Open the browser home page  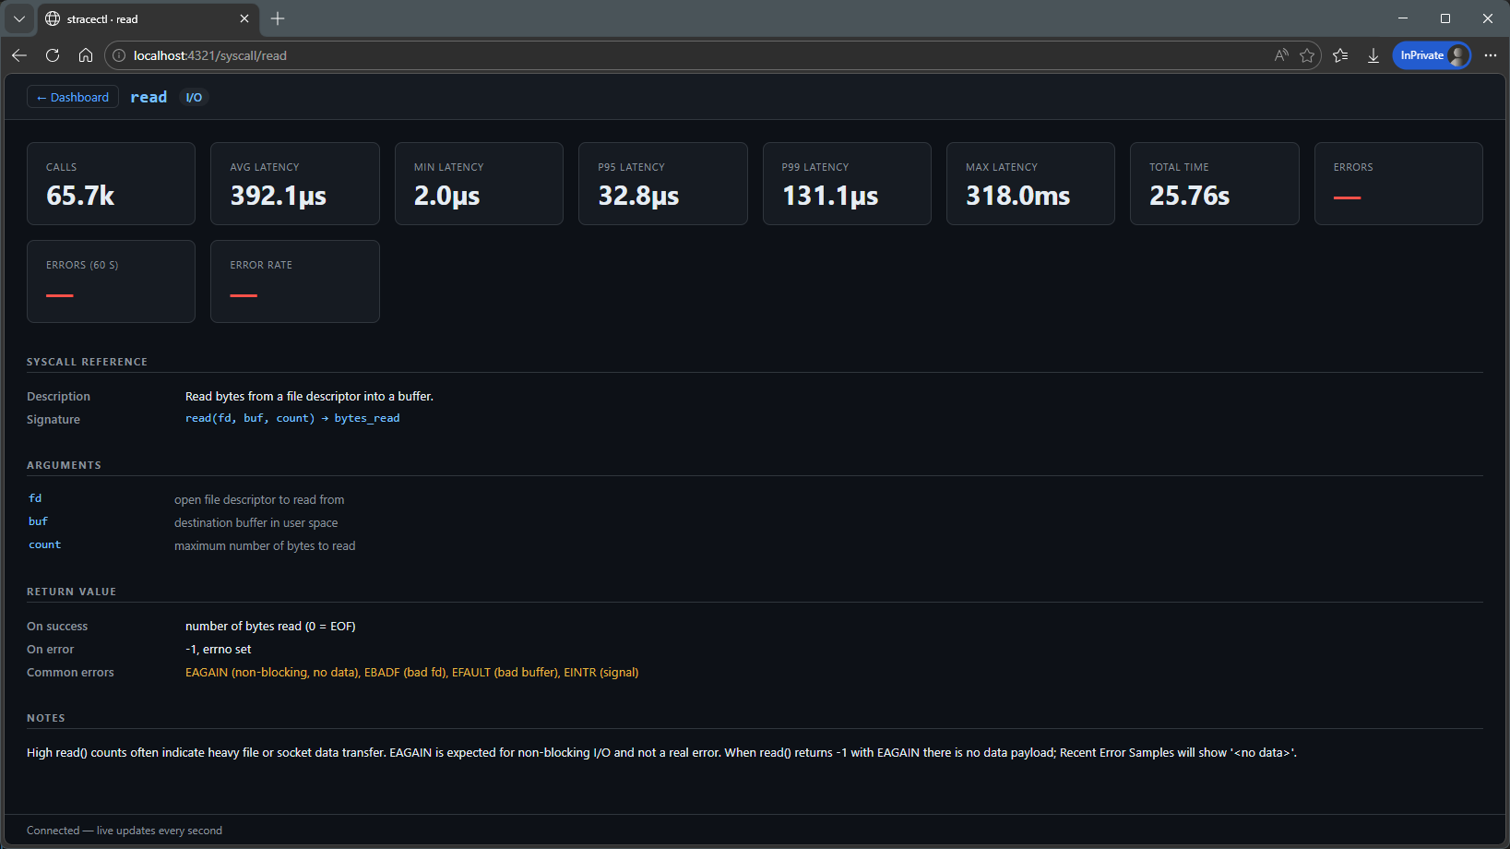[86, 55]
